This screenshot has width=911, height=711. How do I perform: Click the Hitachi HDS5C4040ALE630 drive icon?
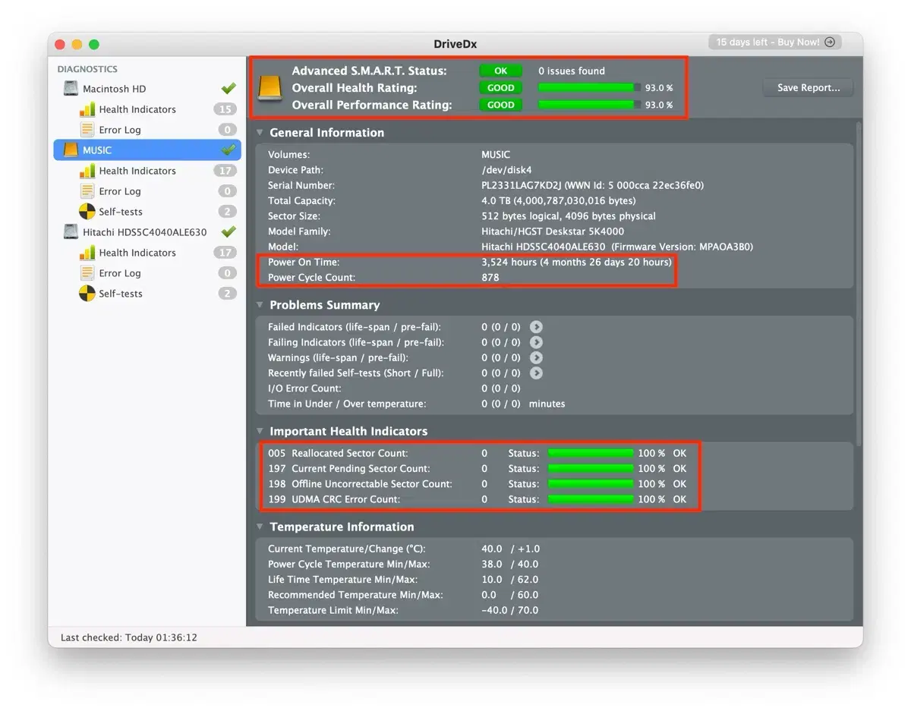[x=71, y=232]
